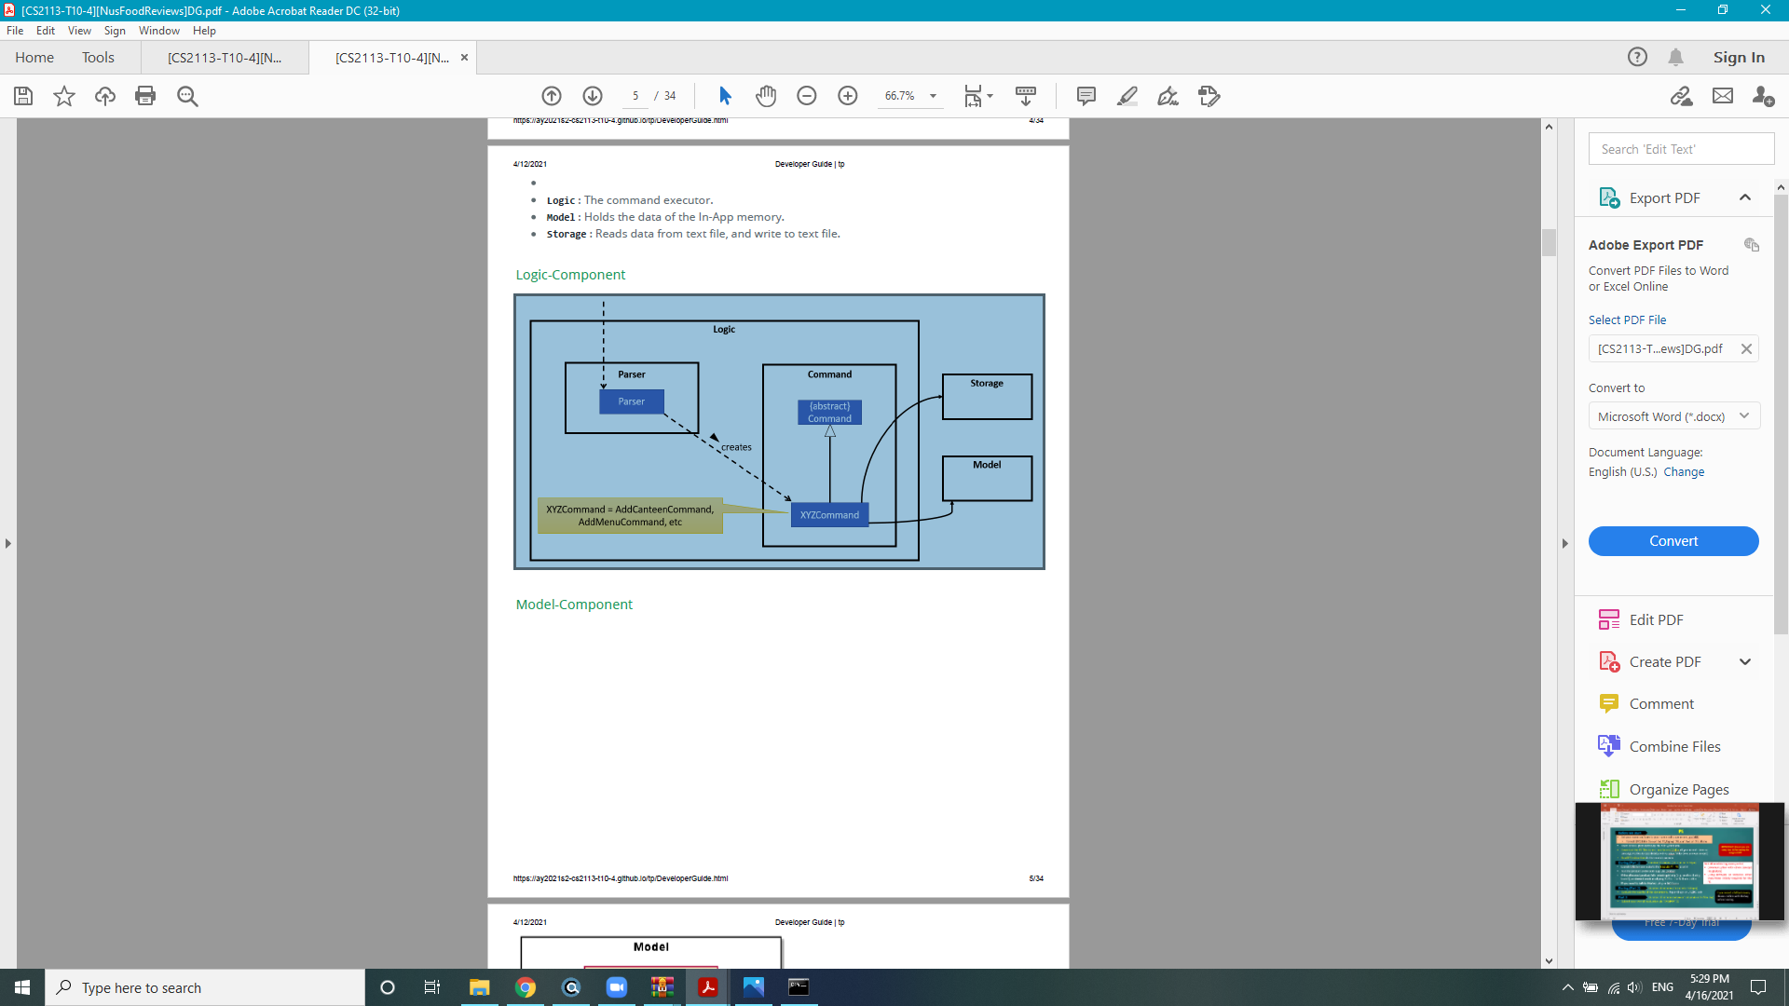Bookmark the file with the star icon
1789x1006 pixels.
click(x=64, y=96)
